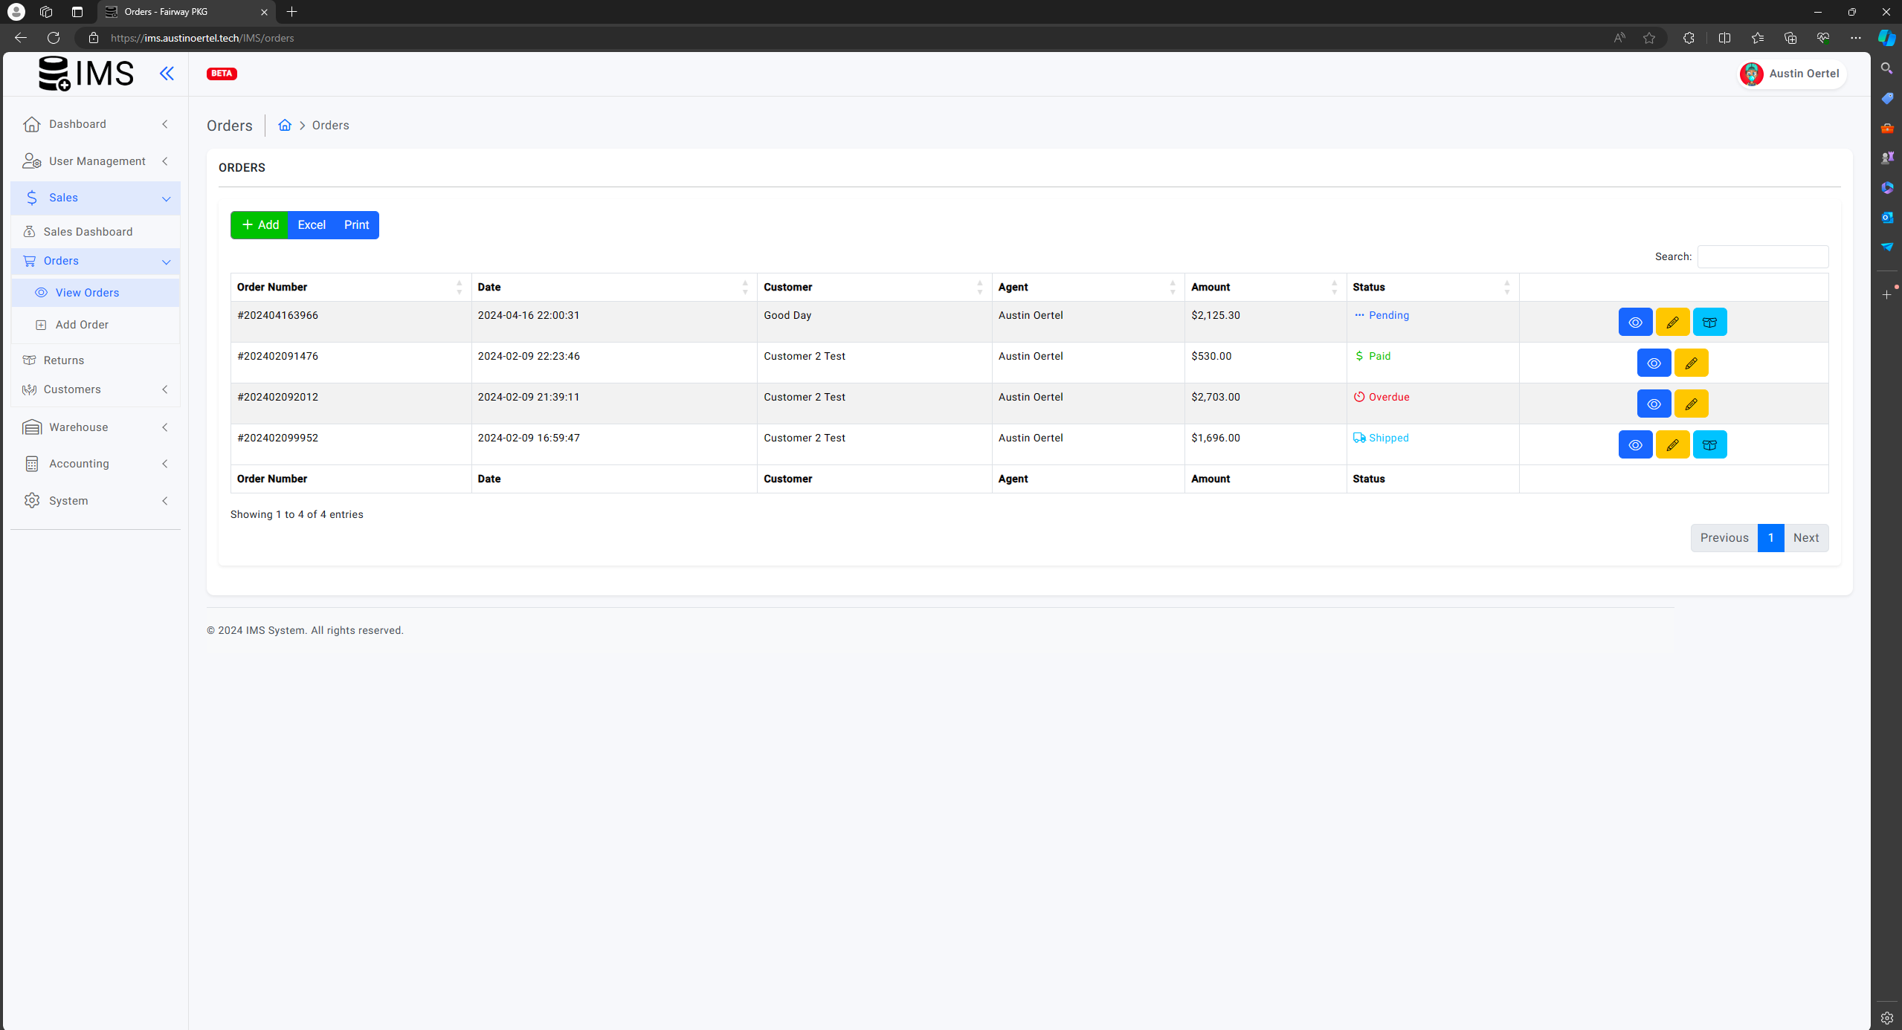The width and height of the screenshot is (1902, 1030).
Task: Click the cyan package icon for the Pending order
Action: [1709, 322]
